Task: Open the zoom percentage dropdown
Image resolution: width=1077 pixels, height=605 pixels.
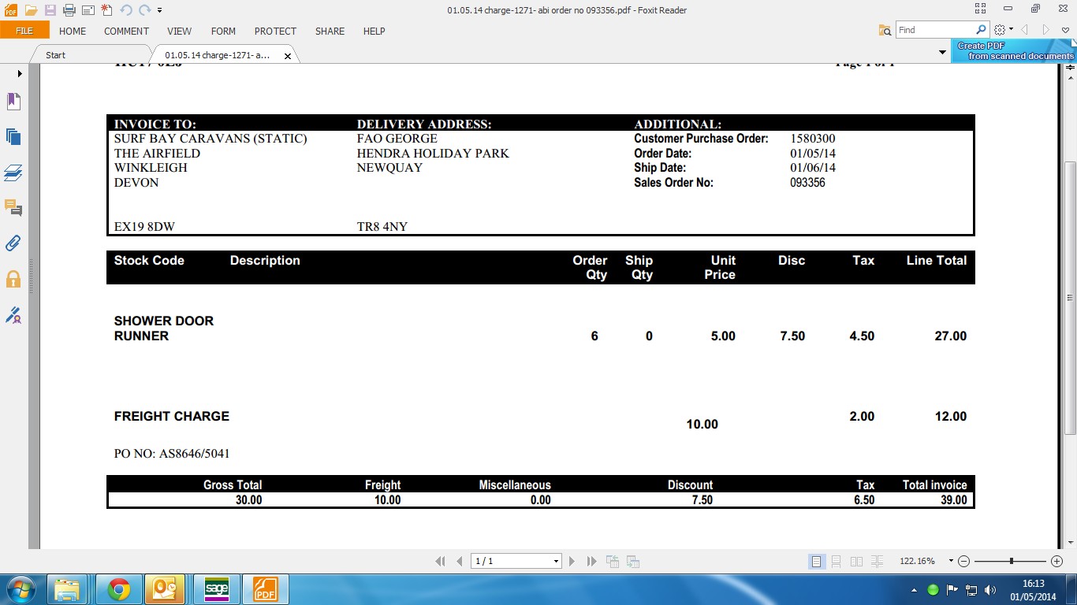Action: (x=951, y=562)
